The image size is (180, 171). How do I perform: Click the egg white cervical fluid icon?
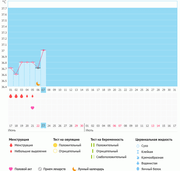138,169
